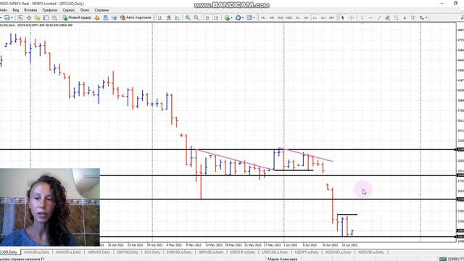Zoom out on the chart
The height and width of the screenshot is (261, 464).
(196, 17)
